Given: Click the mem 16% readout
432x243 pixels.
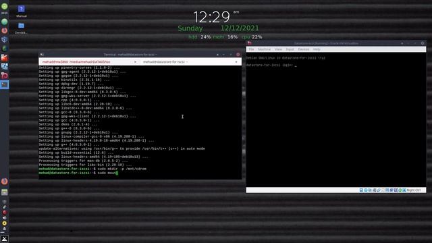Looking at the screenshot, I should click(225, 37).
